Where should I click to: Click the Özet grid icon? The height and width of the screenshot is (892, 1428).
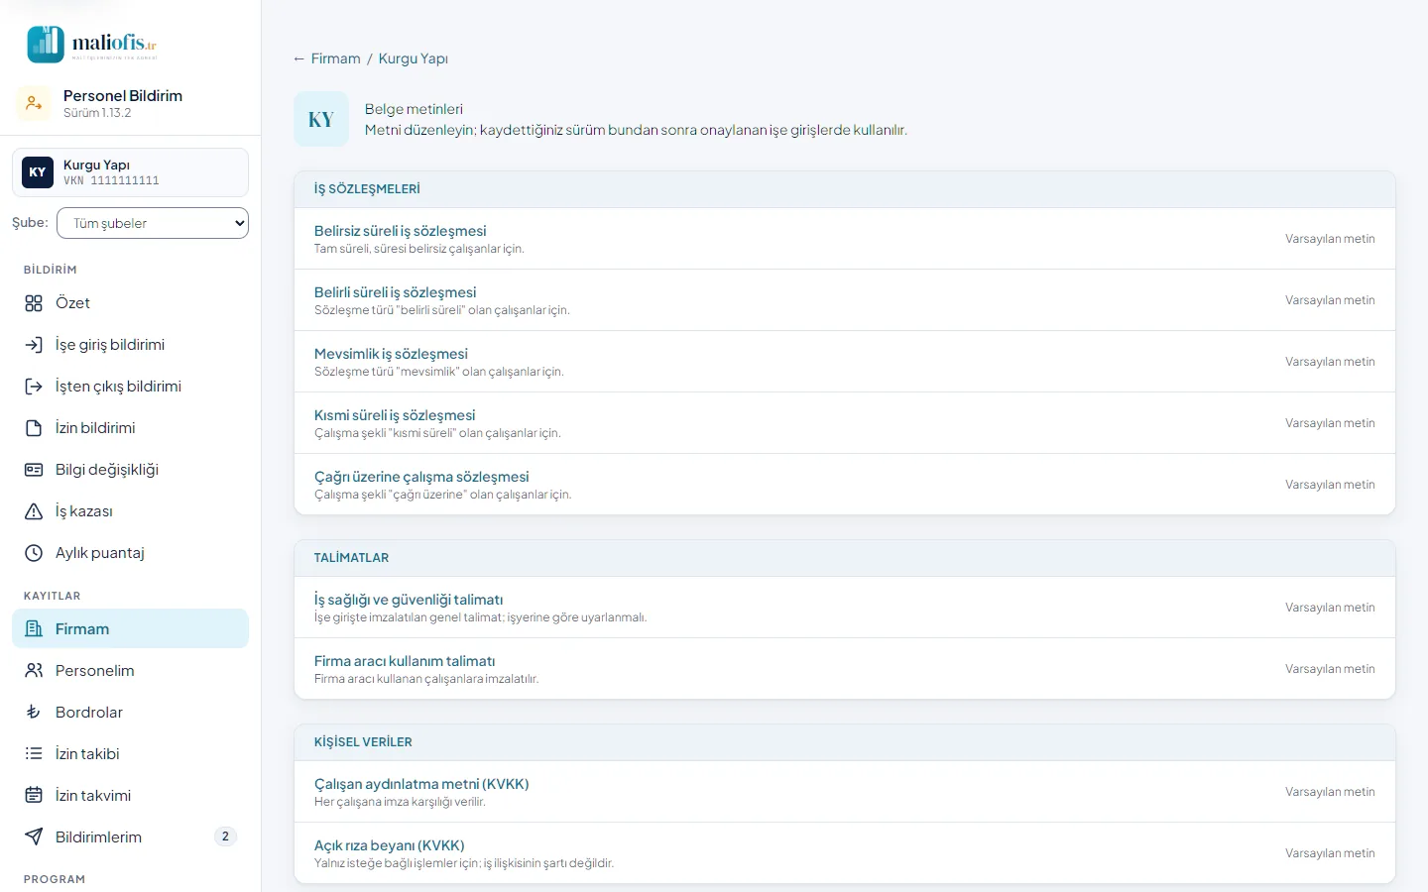tap(34, 303)
